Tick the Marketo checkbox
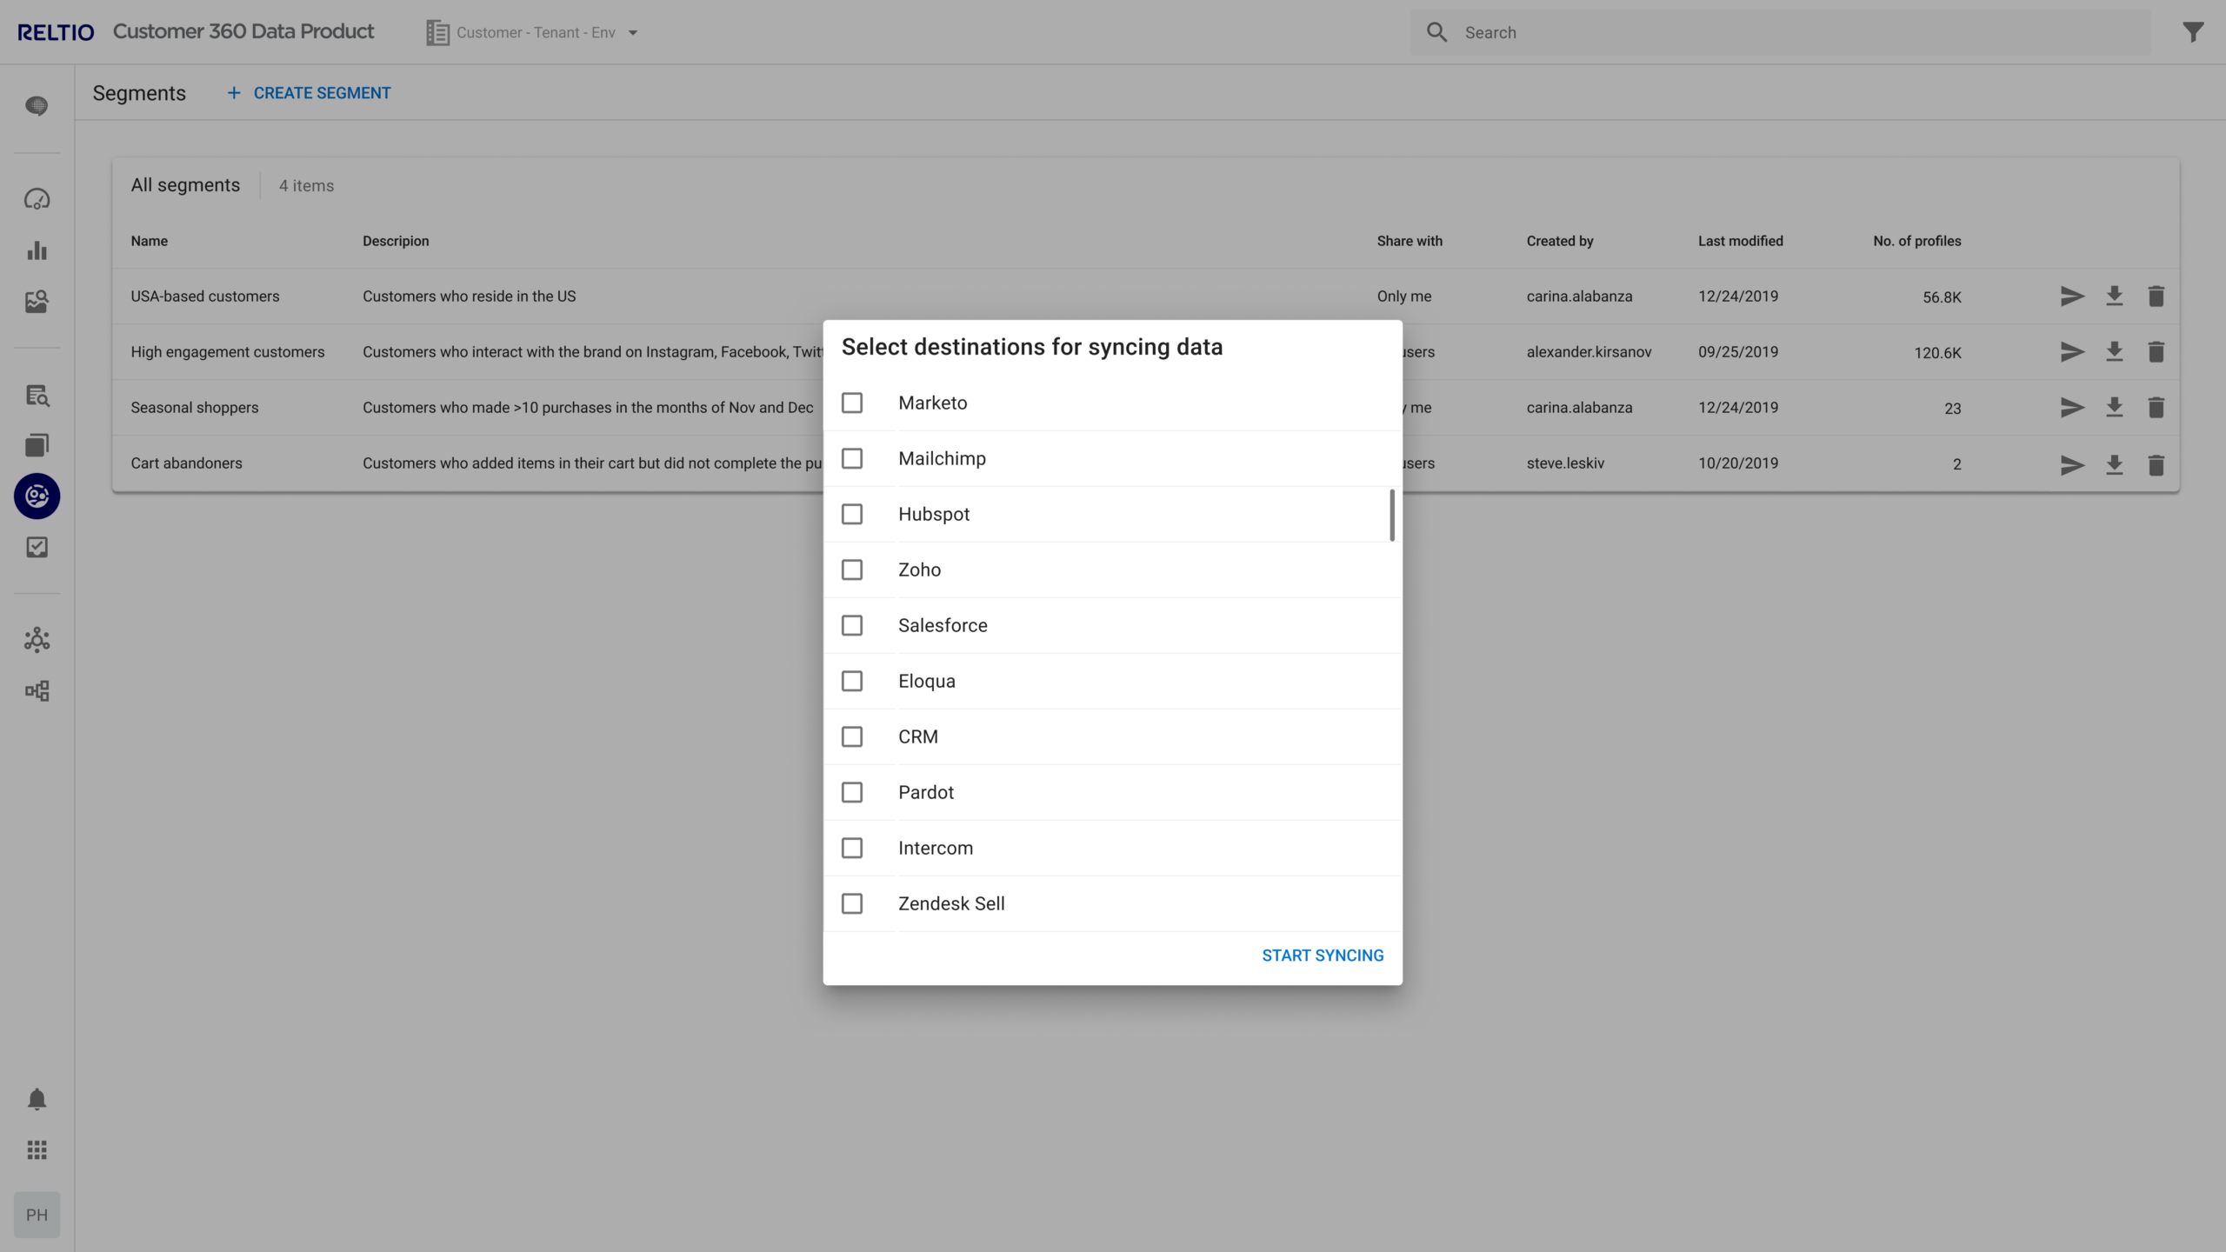2226x1252 pixels. (852, 403)
